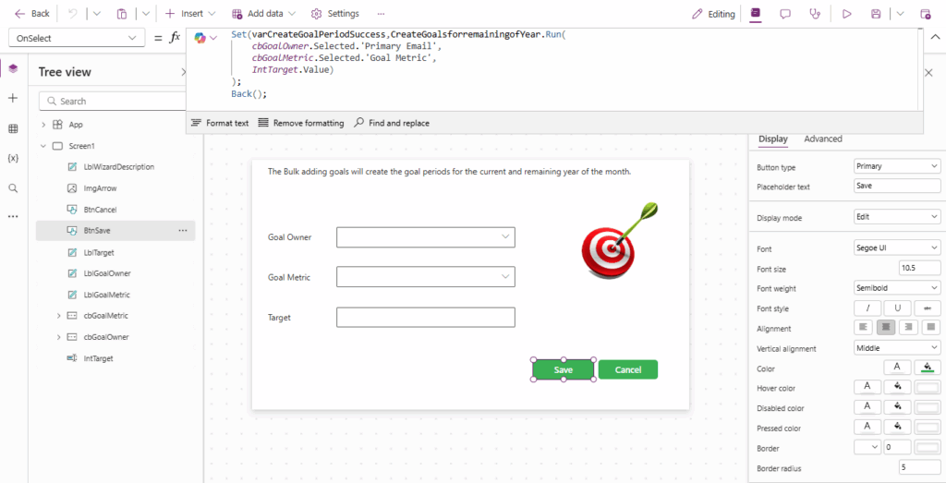
Task: Toggle strikethrough font style
Action: [927, 308]
